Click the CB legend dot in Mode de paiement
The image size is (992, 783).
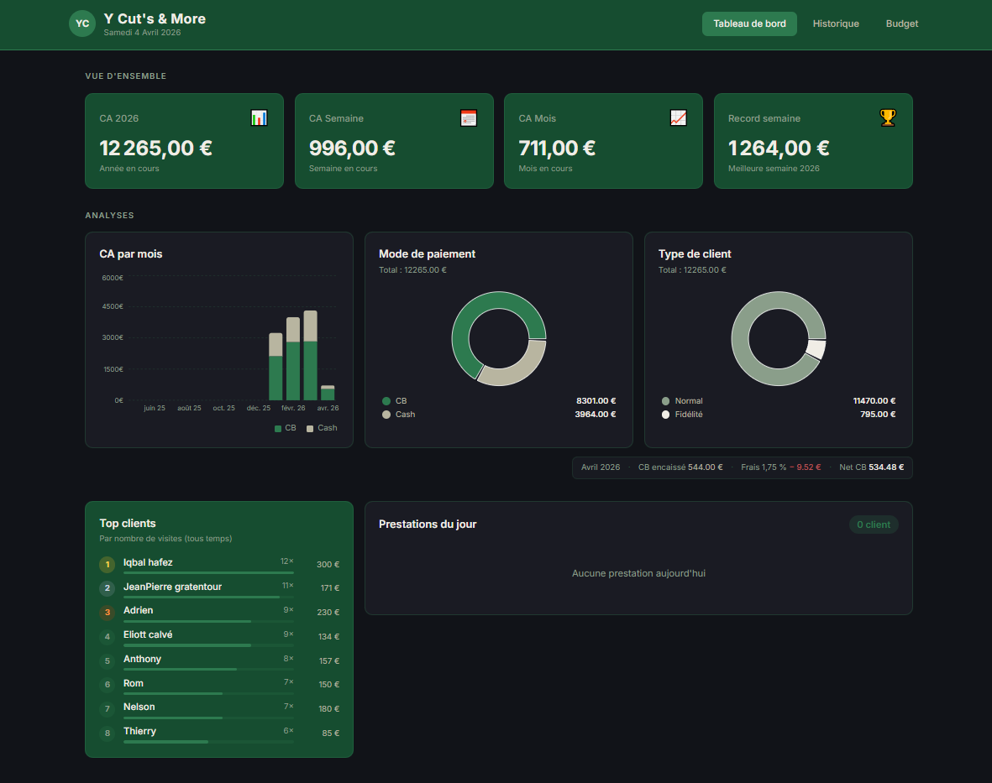(x=386, y=401)
